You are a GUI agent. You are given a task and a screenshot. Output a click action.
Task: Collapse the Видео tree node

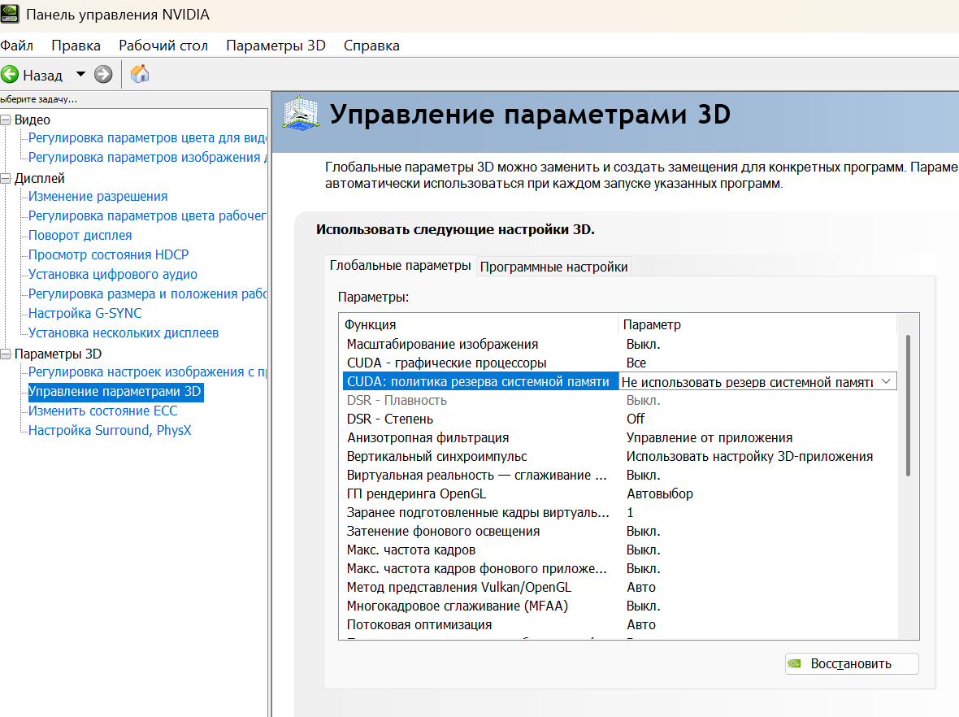[x=6, y=120]
